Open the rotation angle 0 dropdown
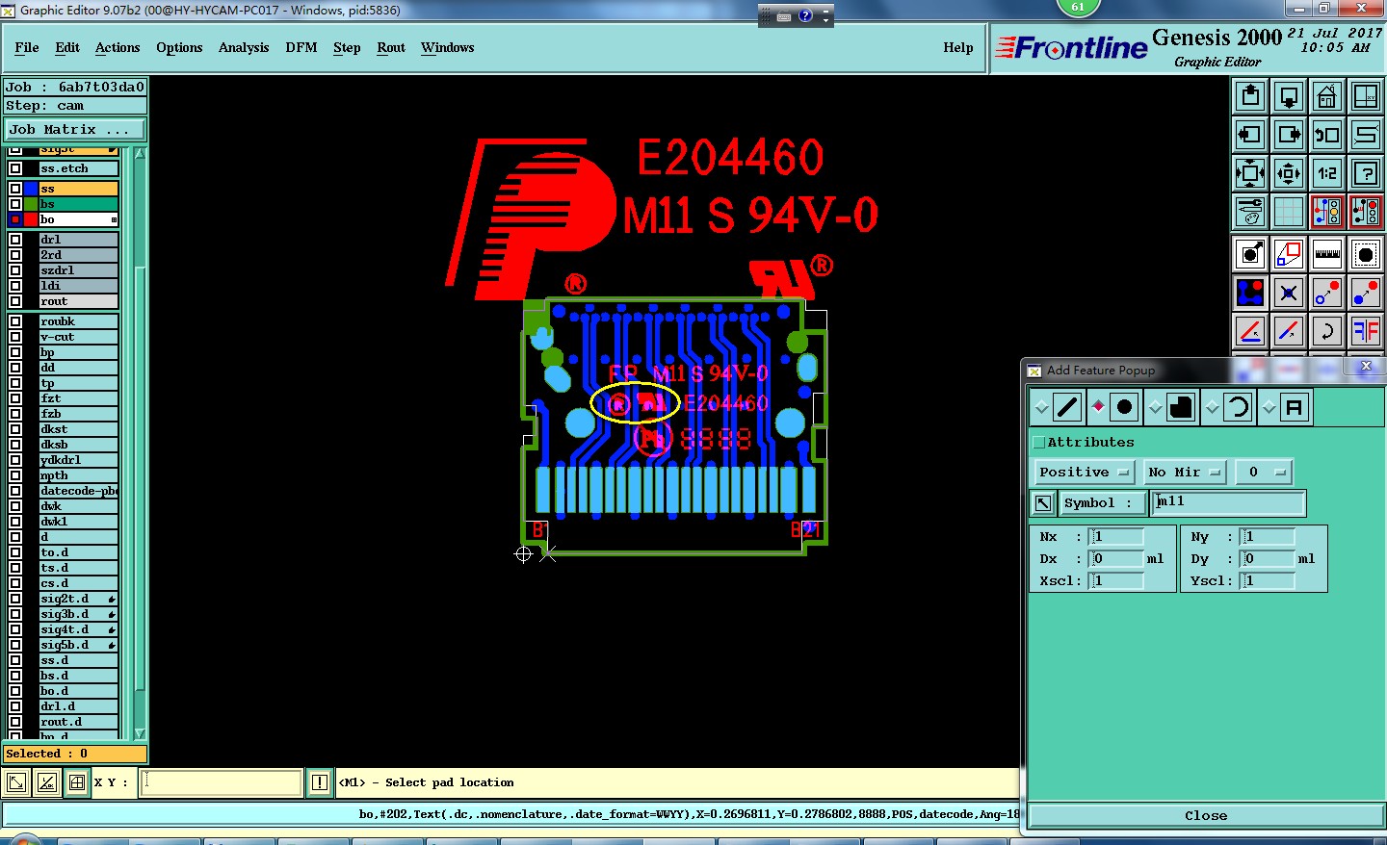Screen dimensions: 1387x845 [1264, 472]
